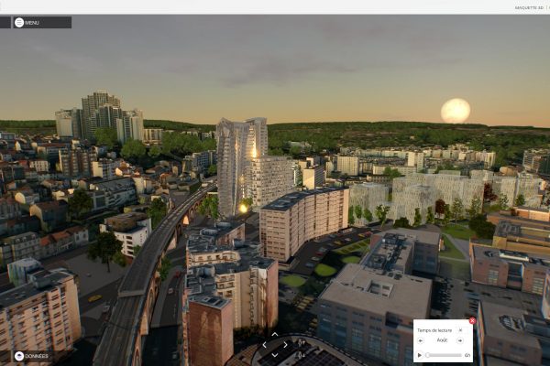Click the time-of-day slider track
Screen dimensions: 550x366
[444, 355]
